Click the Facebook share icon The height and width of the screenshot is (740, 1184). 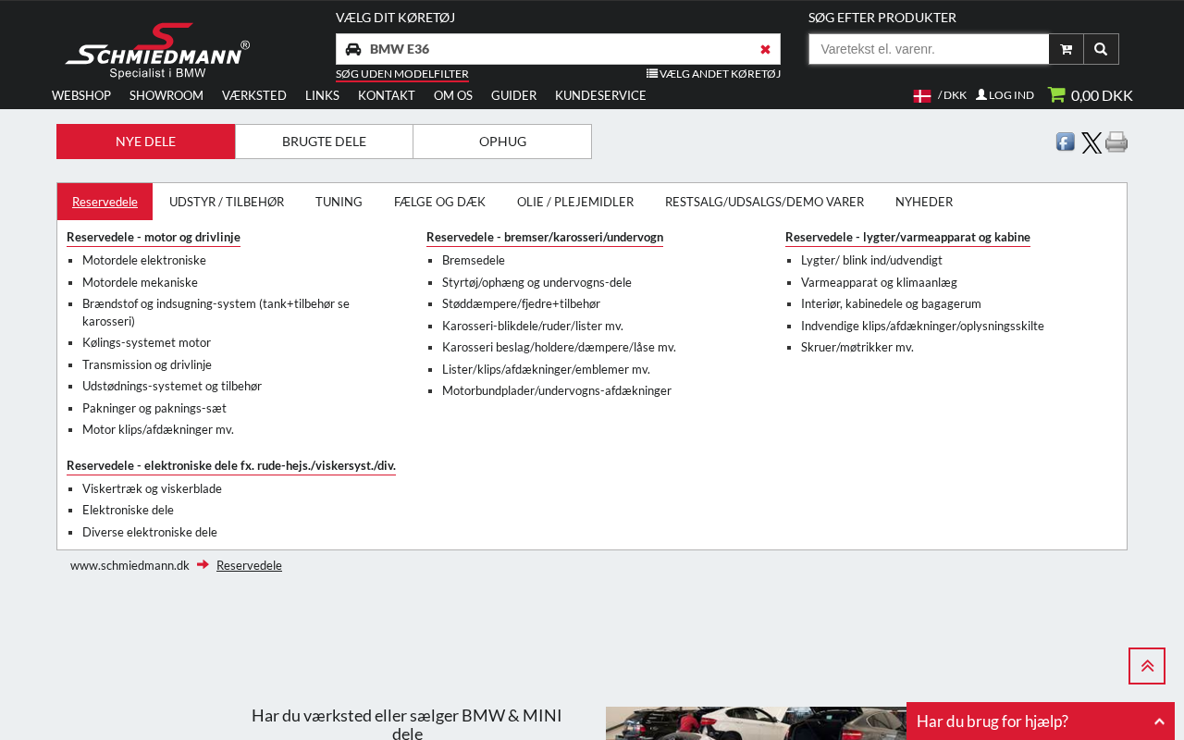point(1066,142)
